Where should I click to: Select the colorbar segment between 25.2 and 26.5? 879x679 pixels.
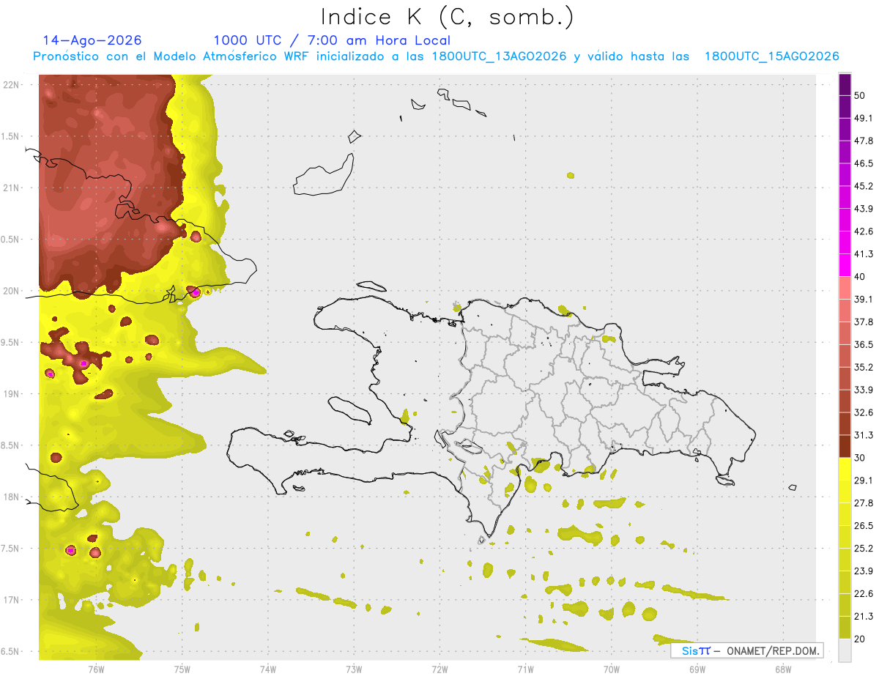pyautogui.click(x=845, y=537)
